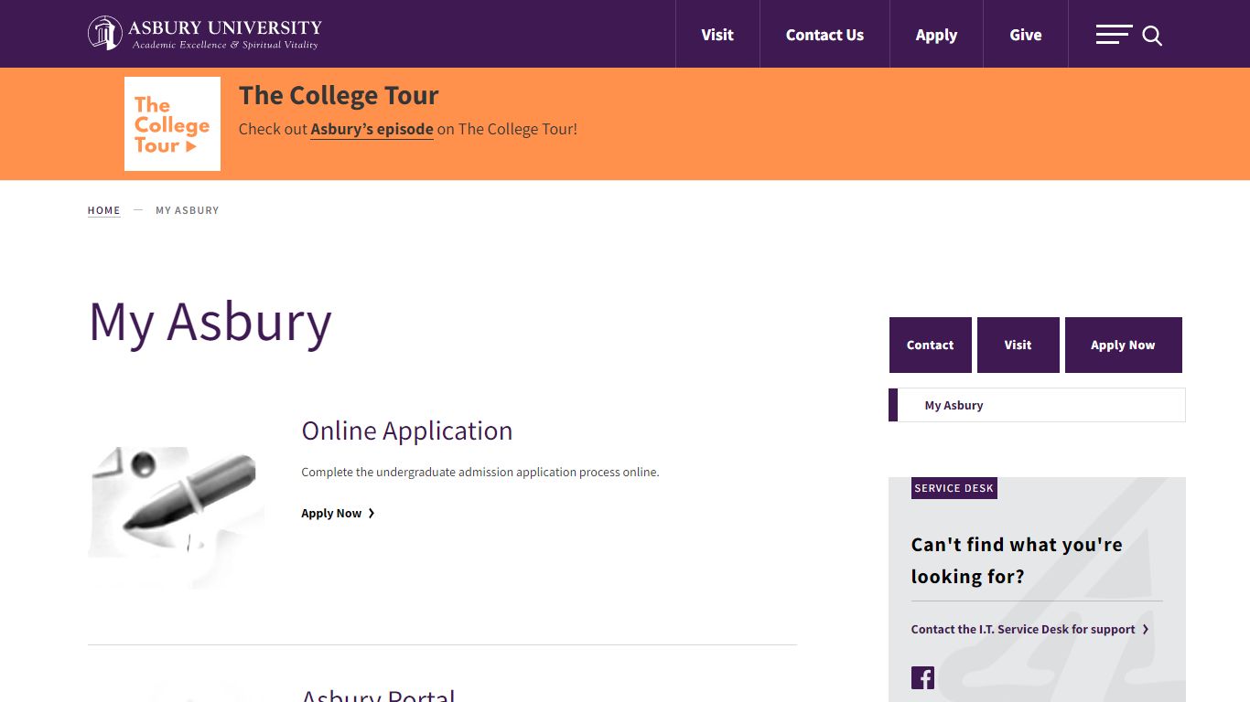This screenshot has height=702, width=1250.
Task: Select My Asbury in the sidebar menu
Action: [x=1038, y=405]
